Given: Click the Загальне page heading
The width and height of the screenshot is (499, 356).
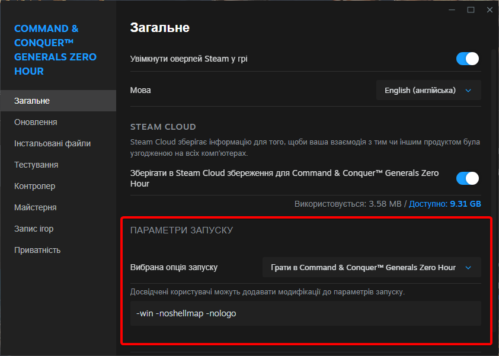Looking at the screenshot, I should (160, 28).
